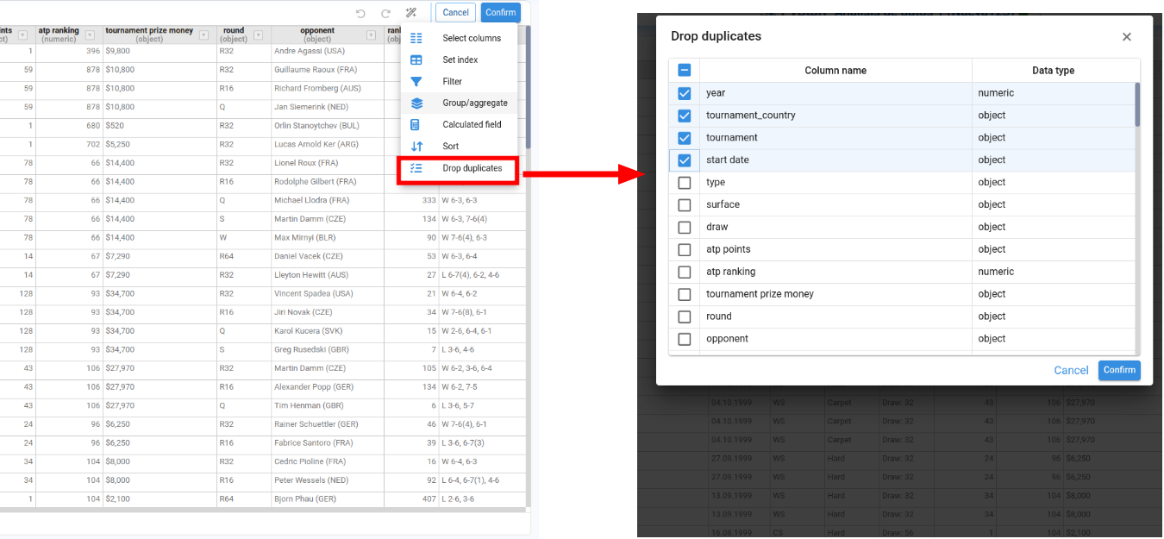Click Cancel in the Drop duplicates dialog
The image size is (1164, 539).
[x=1071, y=371]
